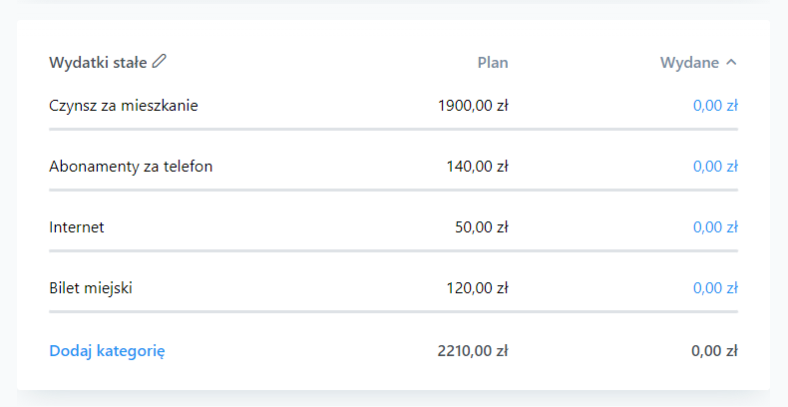The width and height of the screenshot is (788, 407).
Task: Select the Czynsz za mieszkanie category
Action: (x=124, y=106)
